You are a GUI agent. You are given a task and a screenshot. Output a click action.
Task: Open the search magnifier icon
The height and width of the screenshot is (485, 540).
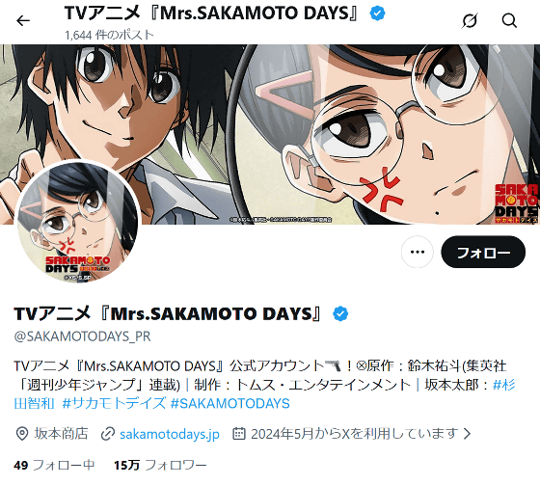[x=509, y=20]
